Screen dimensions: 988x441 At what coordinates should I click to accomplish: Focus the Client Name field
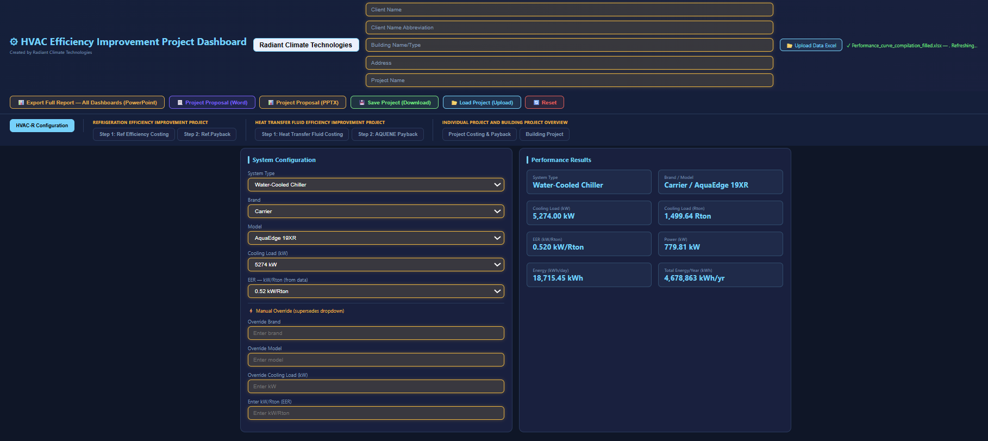tap(569, 10)
